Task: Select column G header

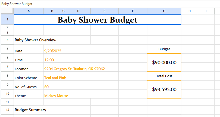Action: coord(164,11)
